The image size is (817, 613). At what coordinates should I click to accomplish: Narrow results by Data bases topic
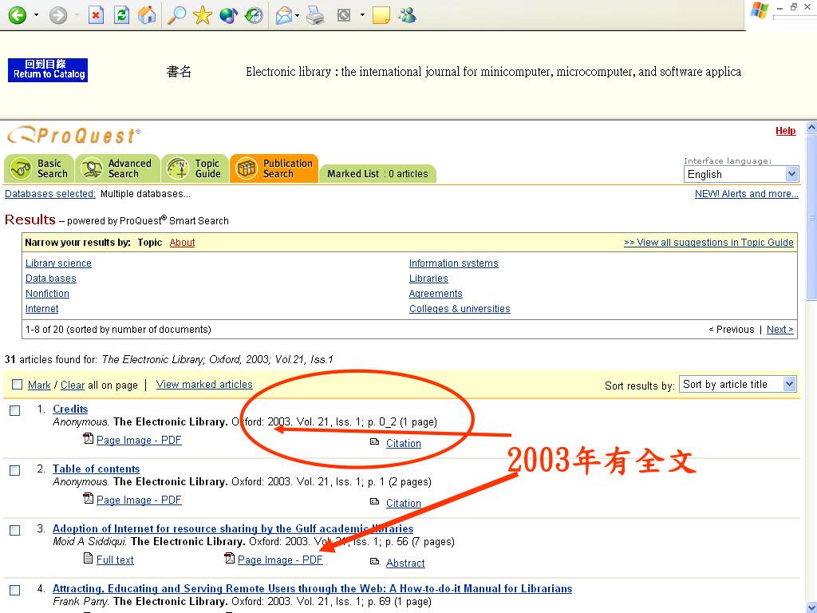point(50,279)
